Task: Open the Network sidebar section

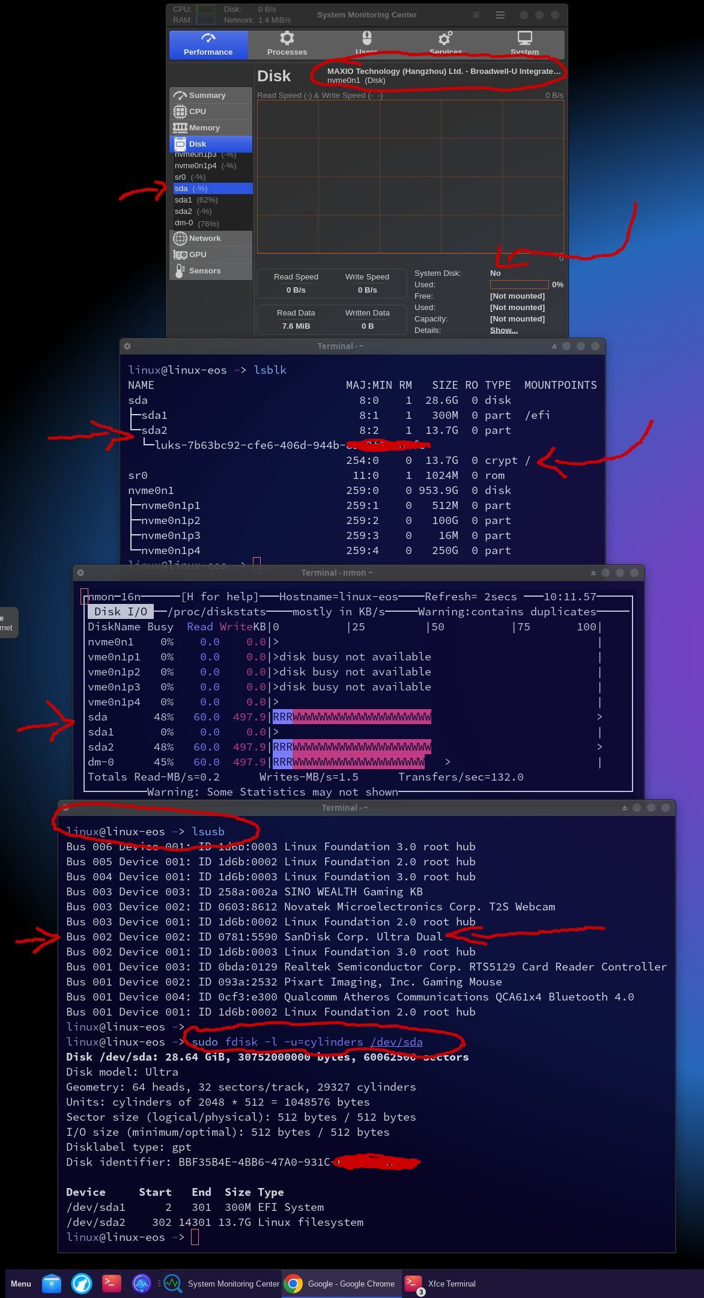Action: coord(211,239)
